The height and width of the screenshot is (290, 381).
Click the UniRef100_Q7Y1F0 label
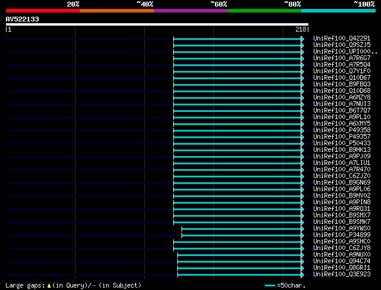pyautogui.click(x=342, y=71)
